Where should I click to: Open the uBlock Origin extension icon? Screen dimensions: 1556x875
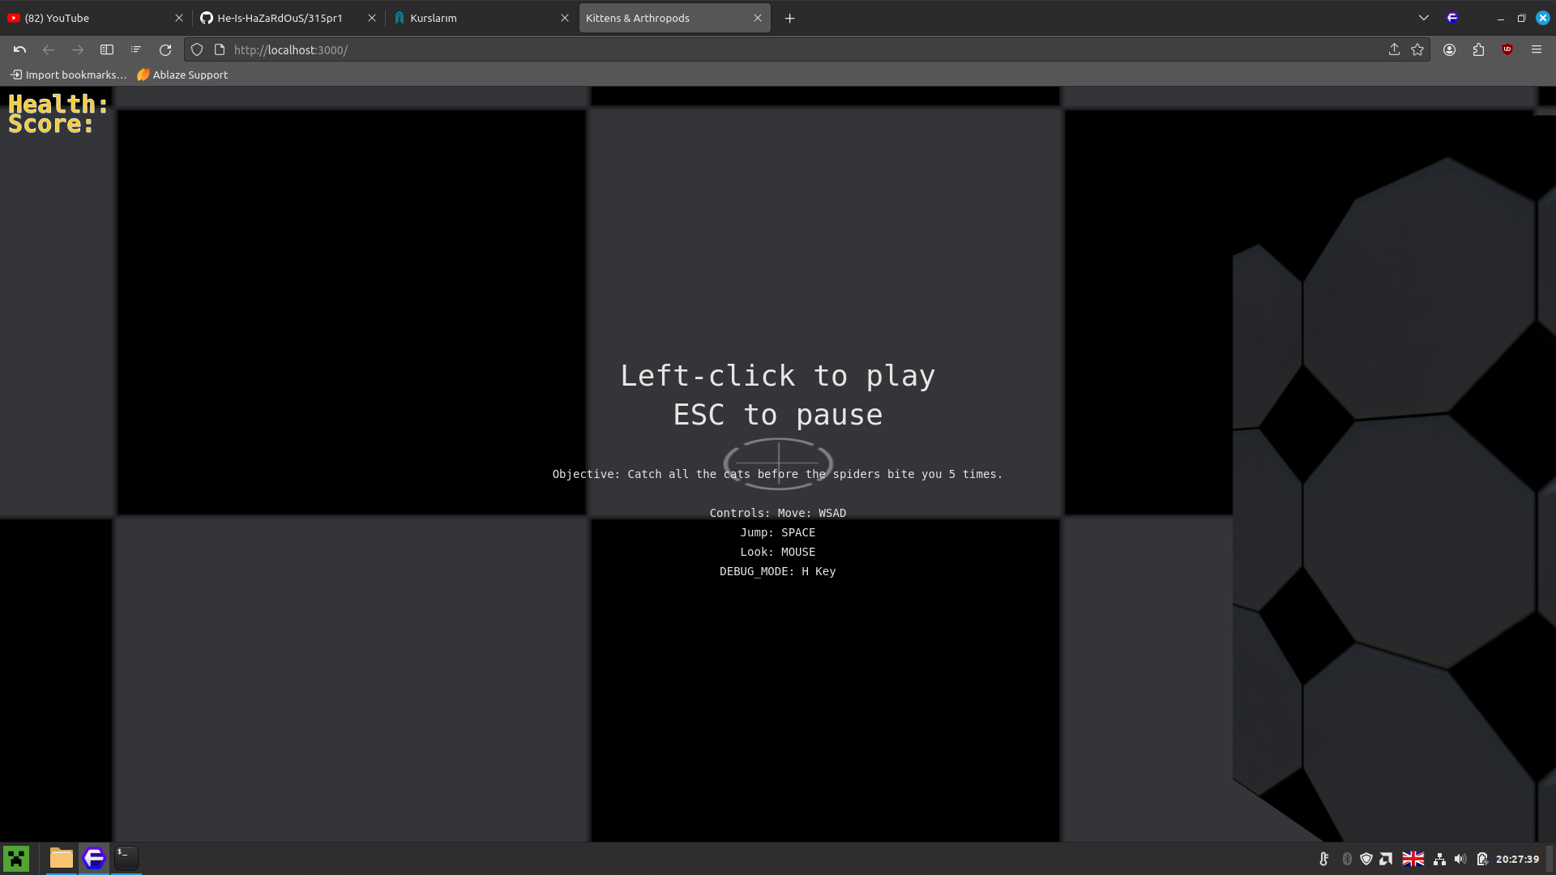[x=1507, y=50]
